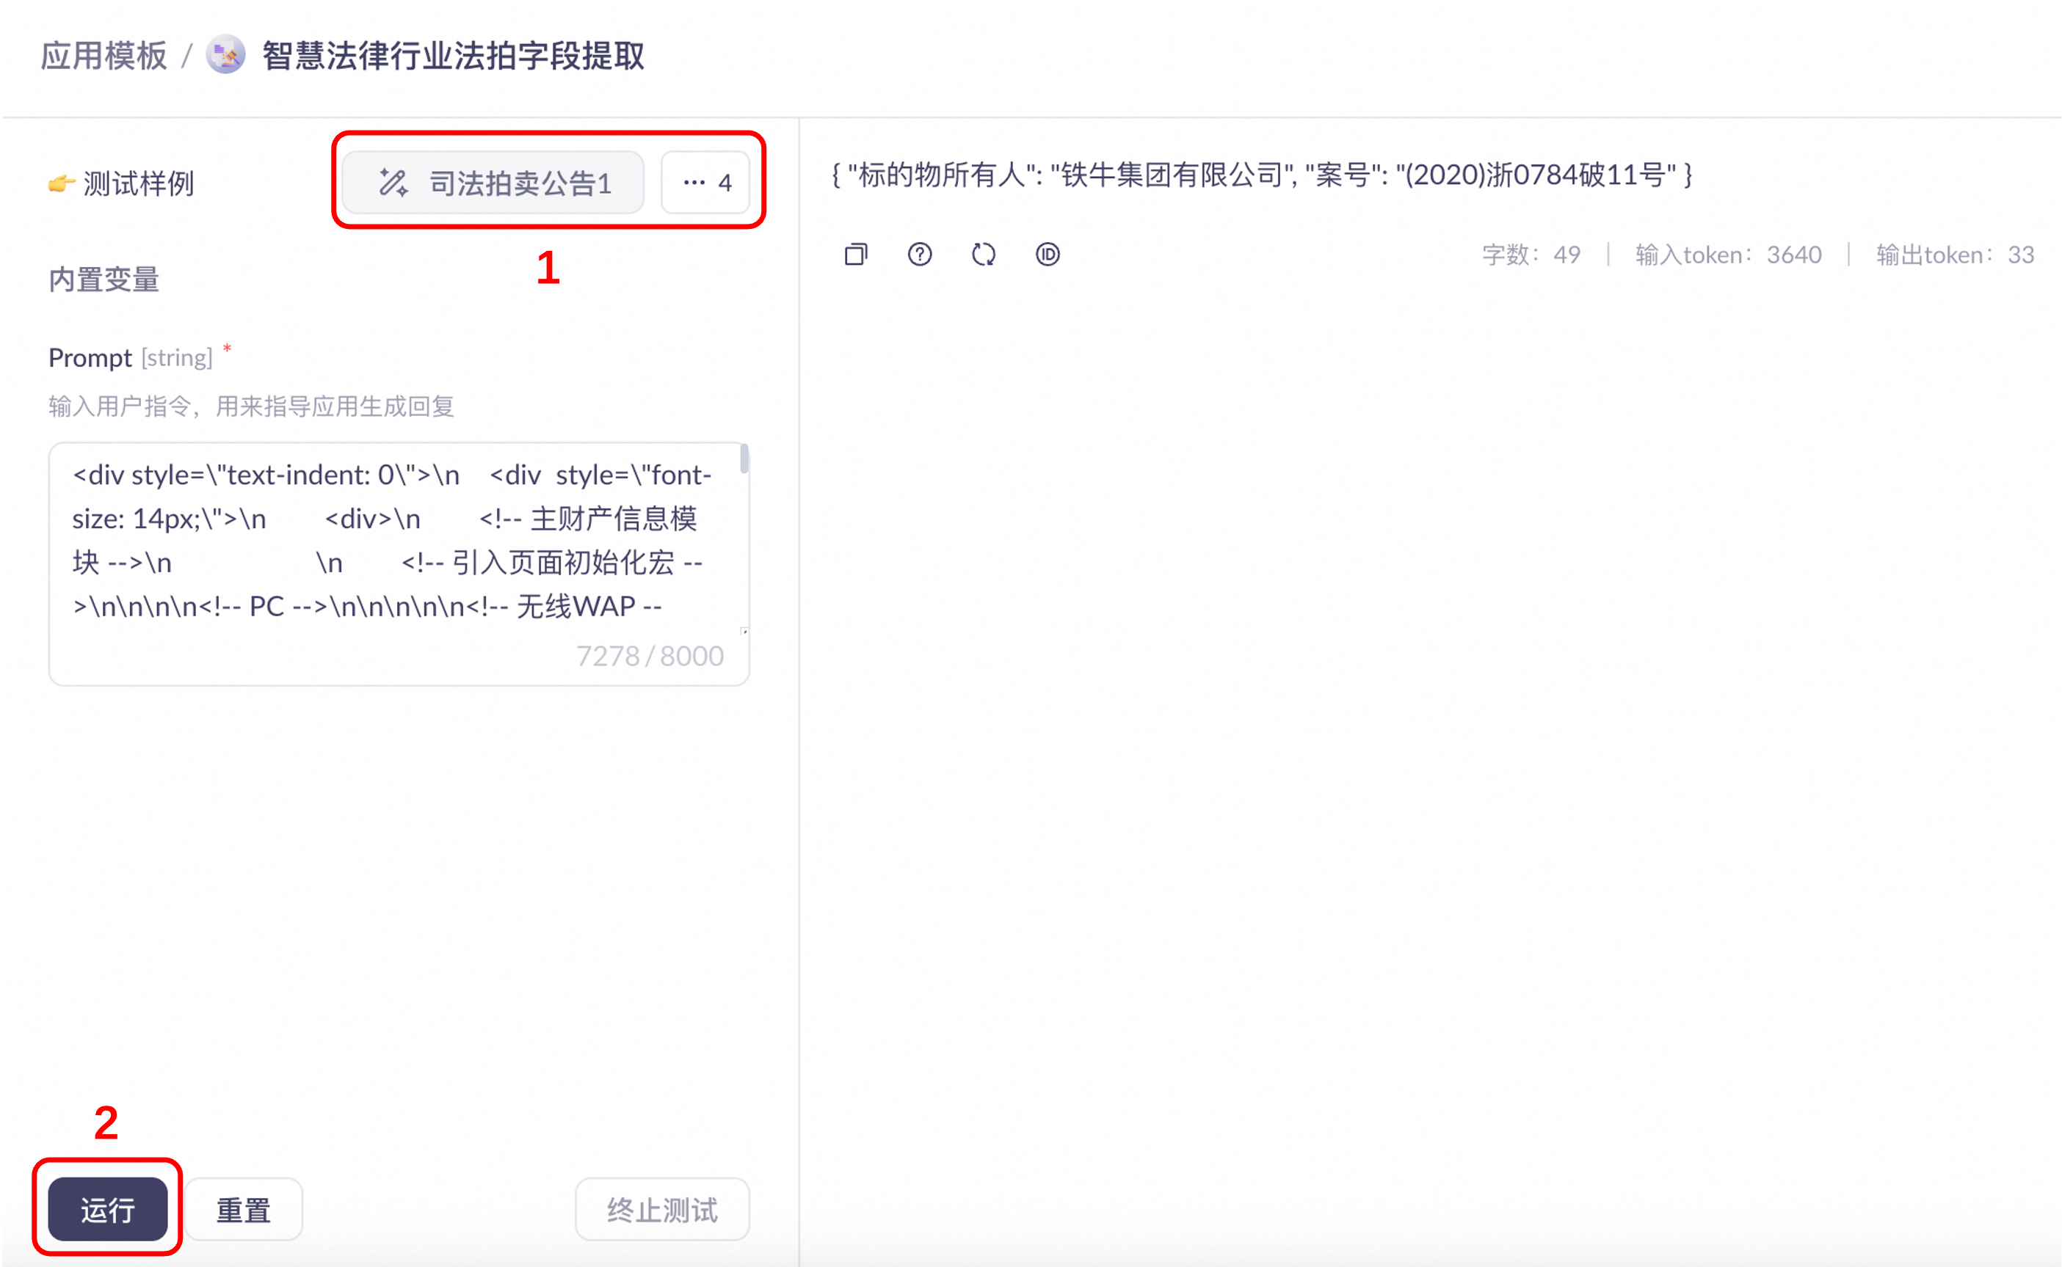2062x1267 pixels.
Task: Click the 内置变量 section label
Action: point(104,280)
